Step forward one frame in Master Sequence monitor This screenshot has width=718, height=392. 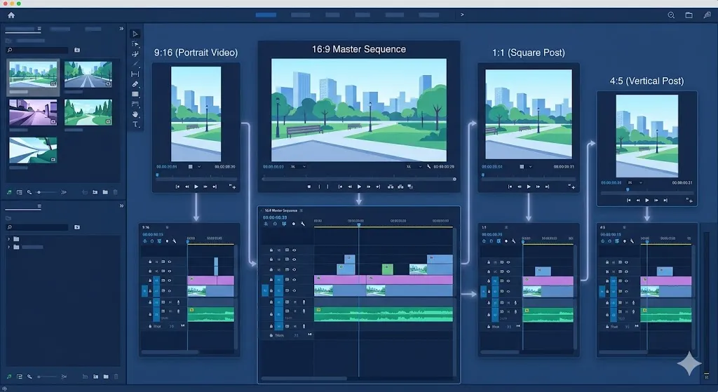(368, 187)
